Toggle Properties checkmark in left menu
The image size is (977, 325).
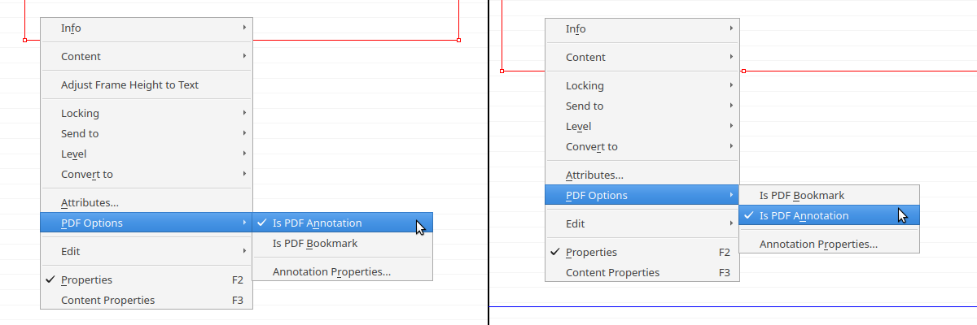[86, 279]
